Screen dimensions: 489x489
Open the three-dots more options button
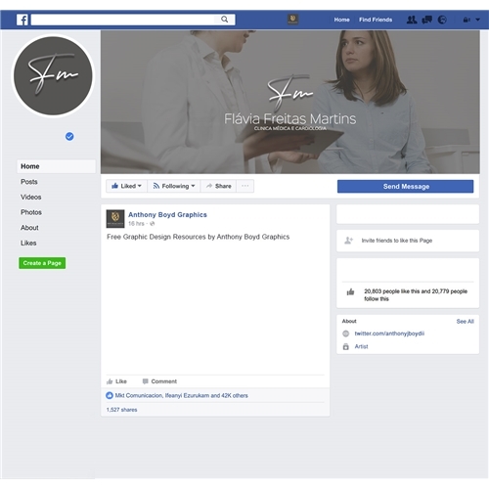pyautogui.click(x=245, y=186)
